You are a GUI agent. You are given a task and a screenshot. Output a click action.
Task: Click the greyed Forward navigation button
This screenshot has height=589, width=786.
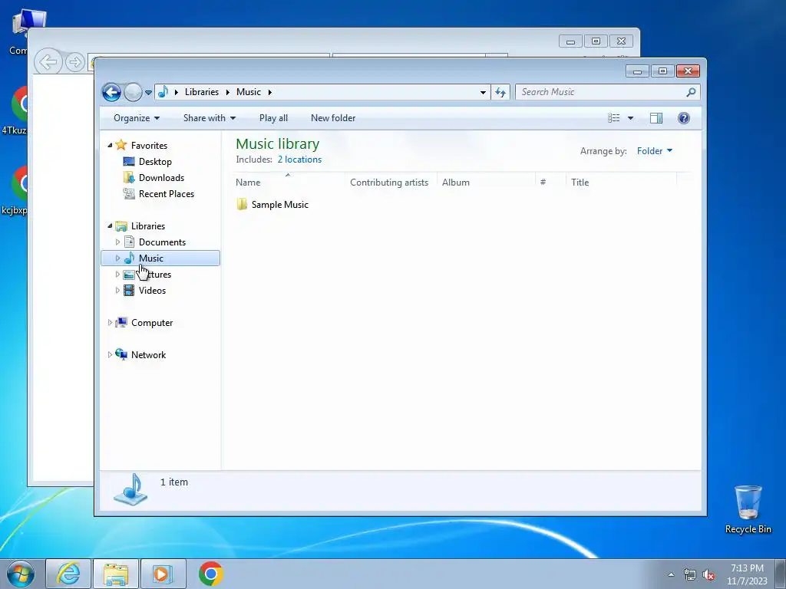133,92
